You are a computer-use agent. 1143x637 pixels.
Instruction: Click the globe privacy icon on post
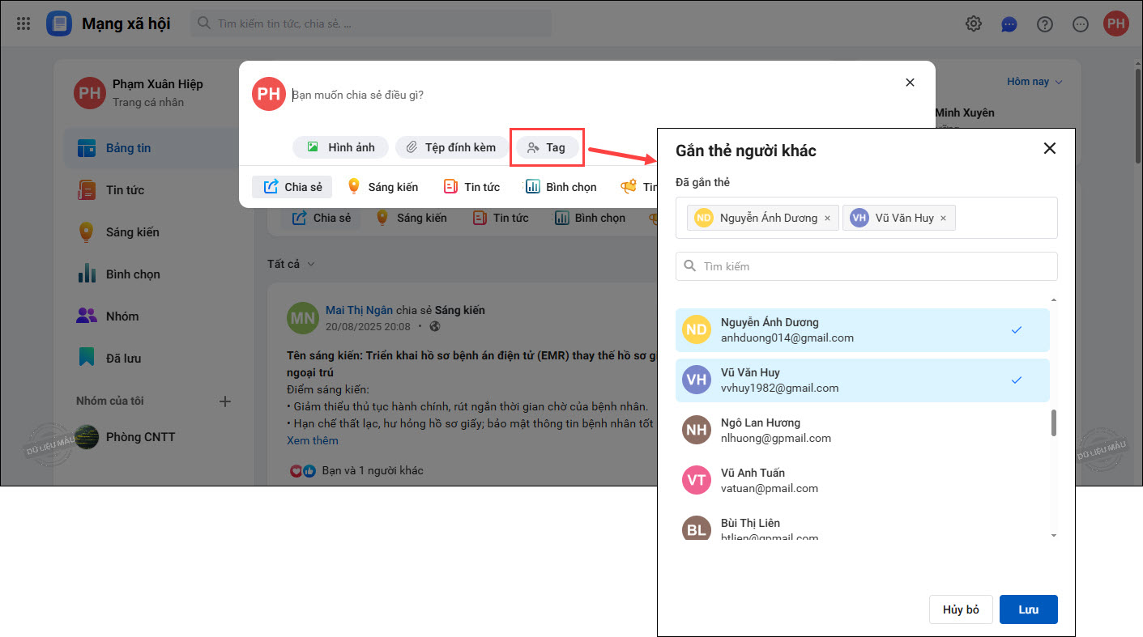434,327
